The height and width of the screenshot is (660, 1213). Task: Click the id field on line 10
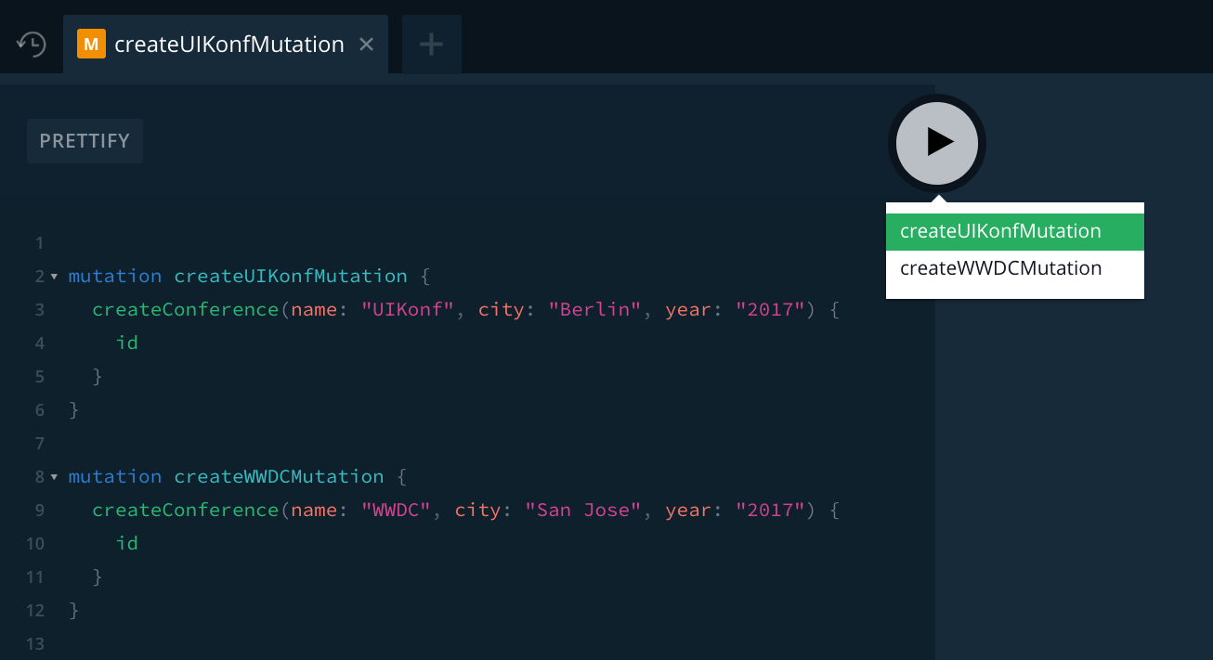[x=127, y=543]
